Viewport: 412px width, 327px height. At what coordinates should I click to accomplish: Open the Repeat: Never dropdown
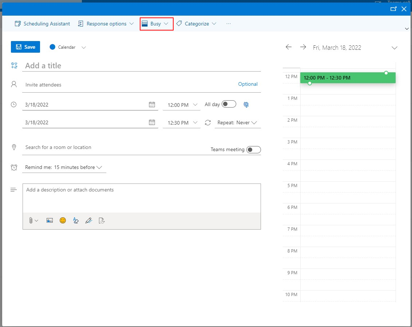click(x=237, y=123)
